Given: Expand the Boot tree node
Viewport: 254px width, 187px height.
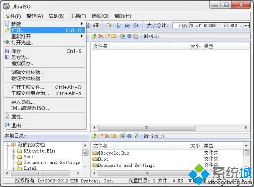Looking at the screenshot, I should [14, 157].
